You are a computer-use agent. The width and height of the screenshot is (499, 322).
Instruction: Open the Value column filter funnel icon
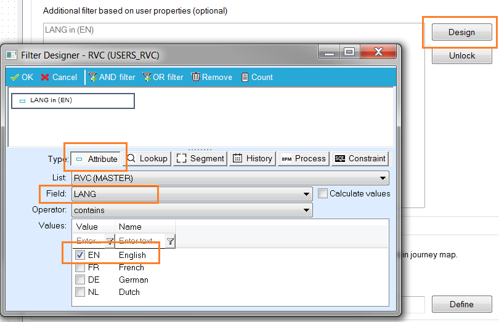point(110,241)
